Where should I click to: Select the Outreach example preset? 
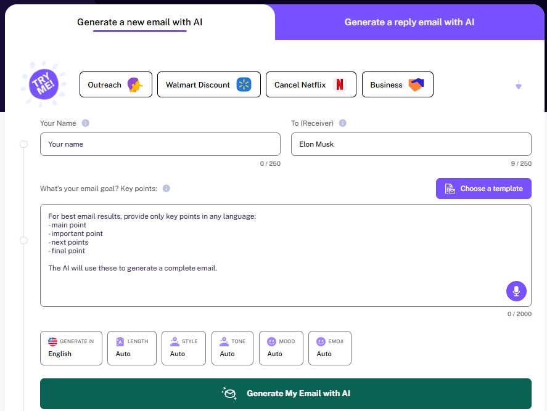(x=116, y=84)
